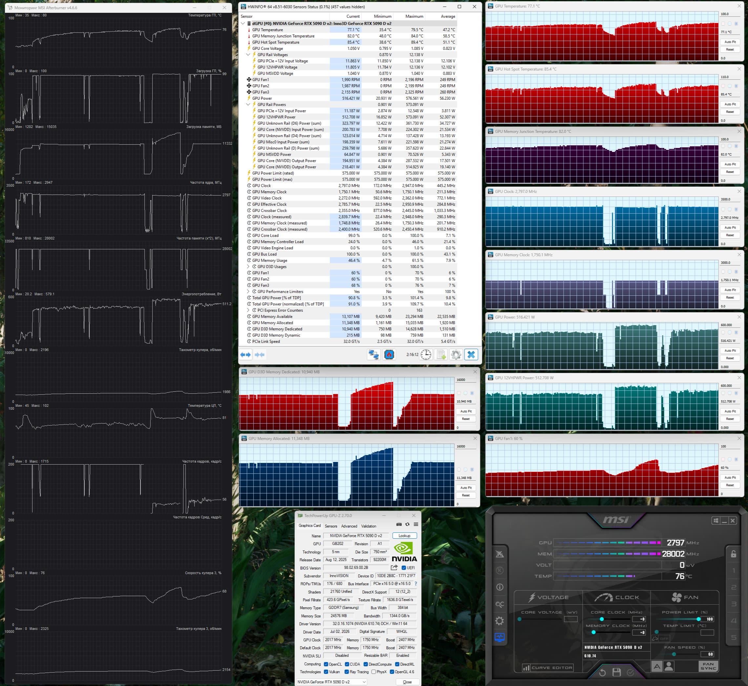Open Afterburner Curve Editor button
The height and width of the screenshot is (686, 748).
pyautogui.click(x=548, y=667)
